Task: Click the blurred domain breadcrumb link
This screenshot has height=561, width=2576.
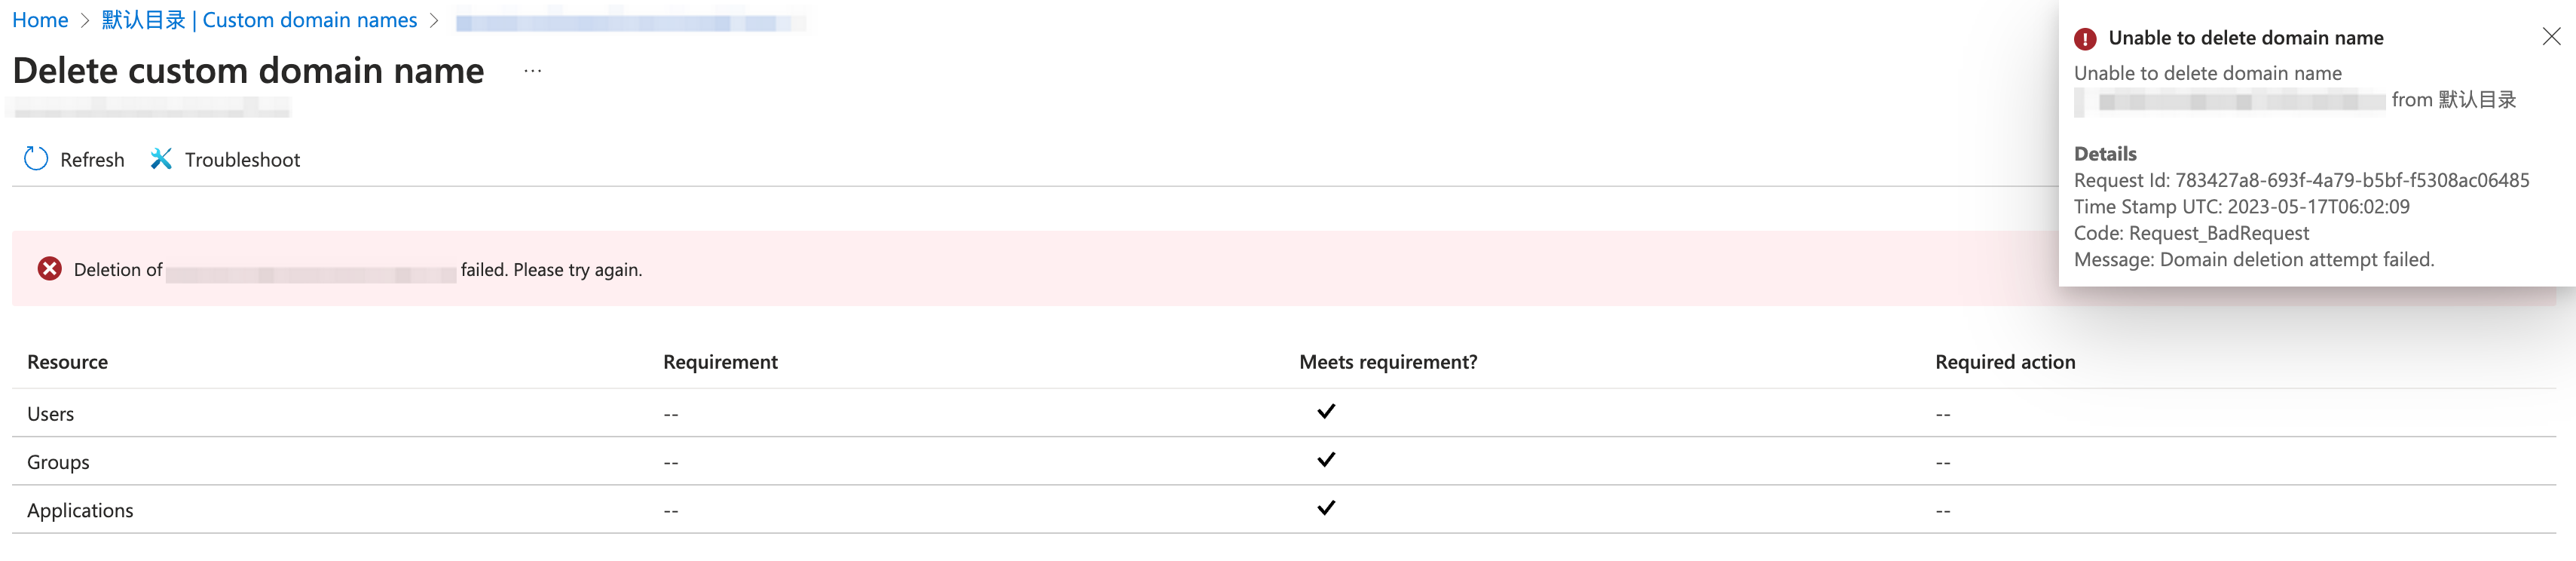Action: click(630, 22)
